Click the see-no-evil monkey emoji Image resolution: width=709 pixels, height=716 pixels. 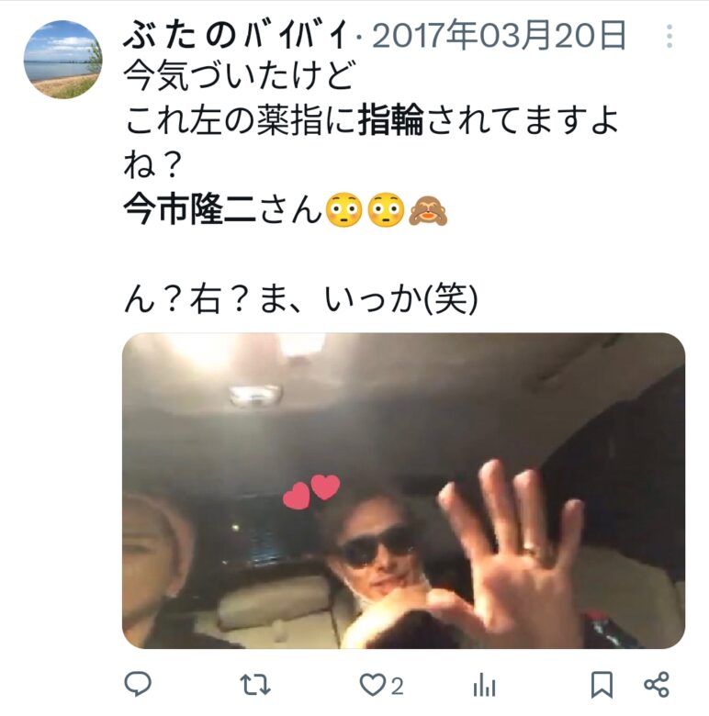(x=428, y=210)
